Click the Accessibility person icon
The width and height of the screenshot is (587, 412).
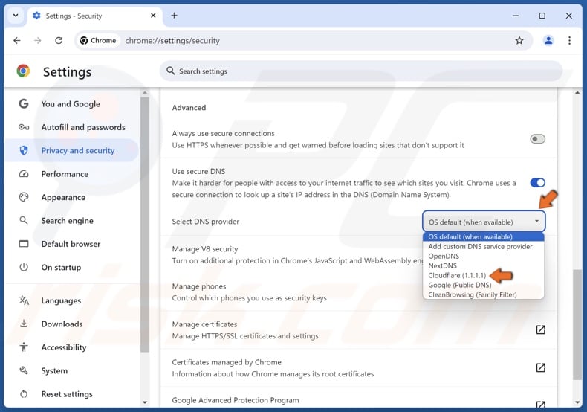pos(24,347)
